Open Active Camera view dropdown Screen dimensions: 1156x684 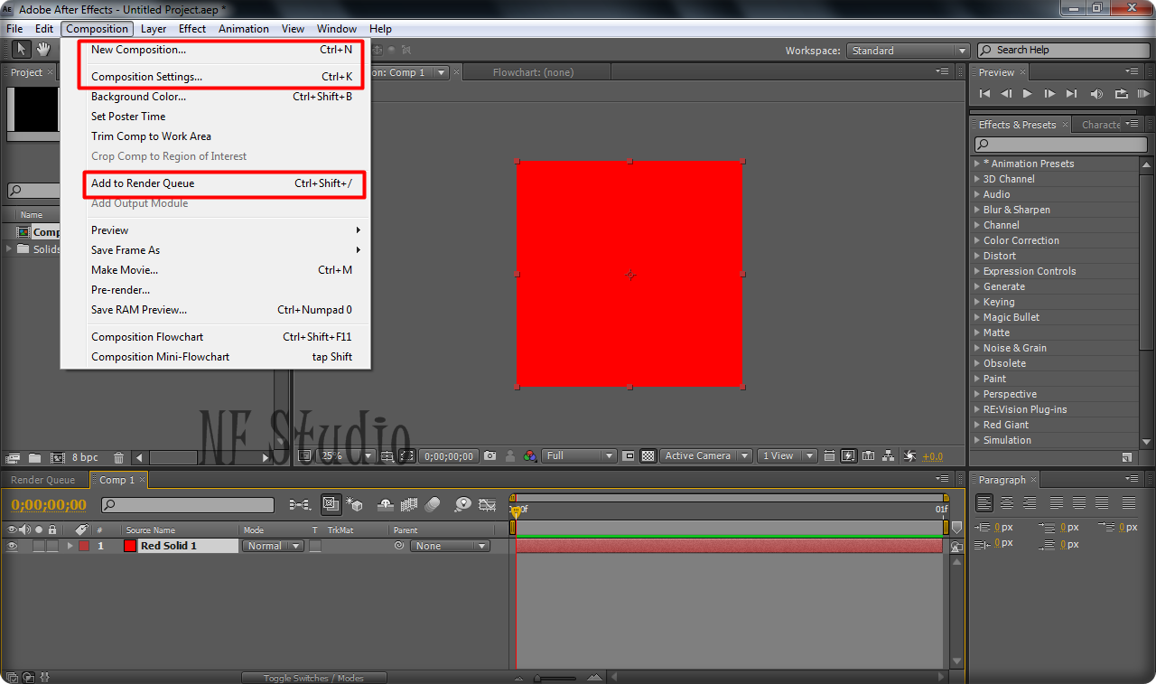[705, 455]
